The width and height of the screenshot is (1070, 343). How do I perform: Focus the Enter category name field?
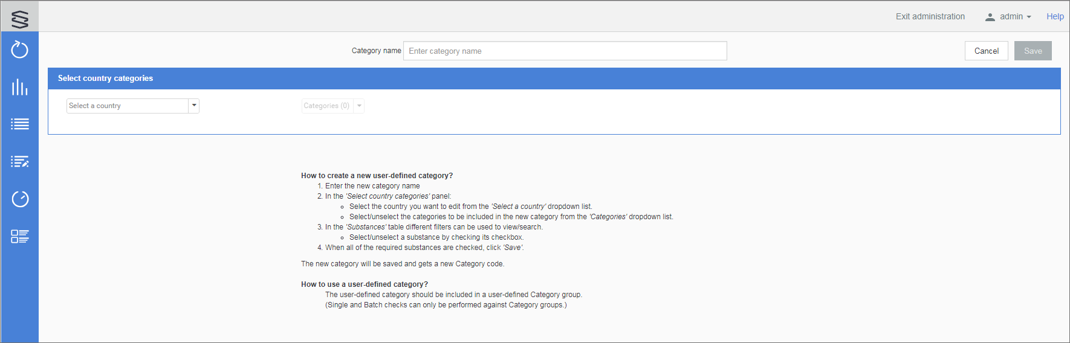(565, 51)
